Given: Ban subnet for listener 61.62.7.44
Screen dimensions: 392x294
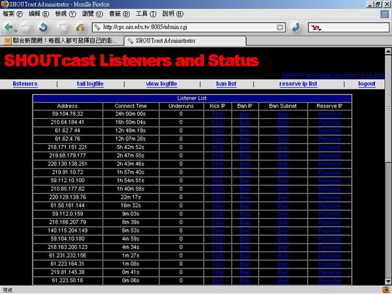Looking at the screenshot, I should tap(283, 131).
